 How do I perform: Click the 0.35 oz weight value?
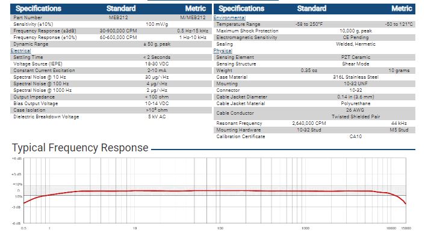click(x=309, y=70)
